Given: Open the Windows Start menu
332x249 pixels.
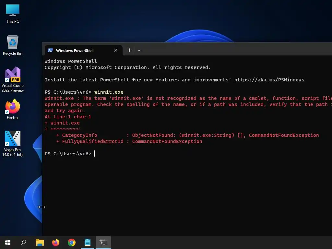Looking at the screenshot, I should (x=8, y=243).
